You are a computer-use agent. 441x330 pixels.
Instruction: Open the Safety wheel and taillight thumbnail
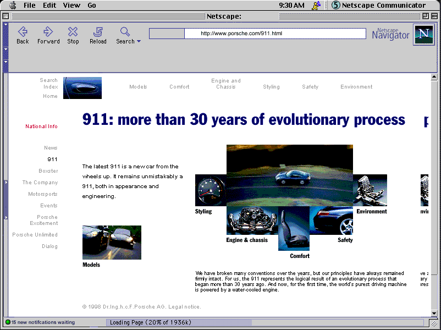(x=332, y=221)
